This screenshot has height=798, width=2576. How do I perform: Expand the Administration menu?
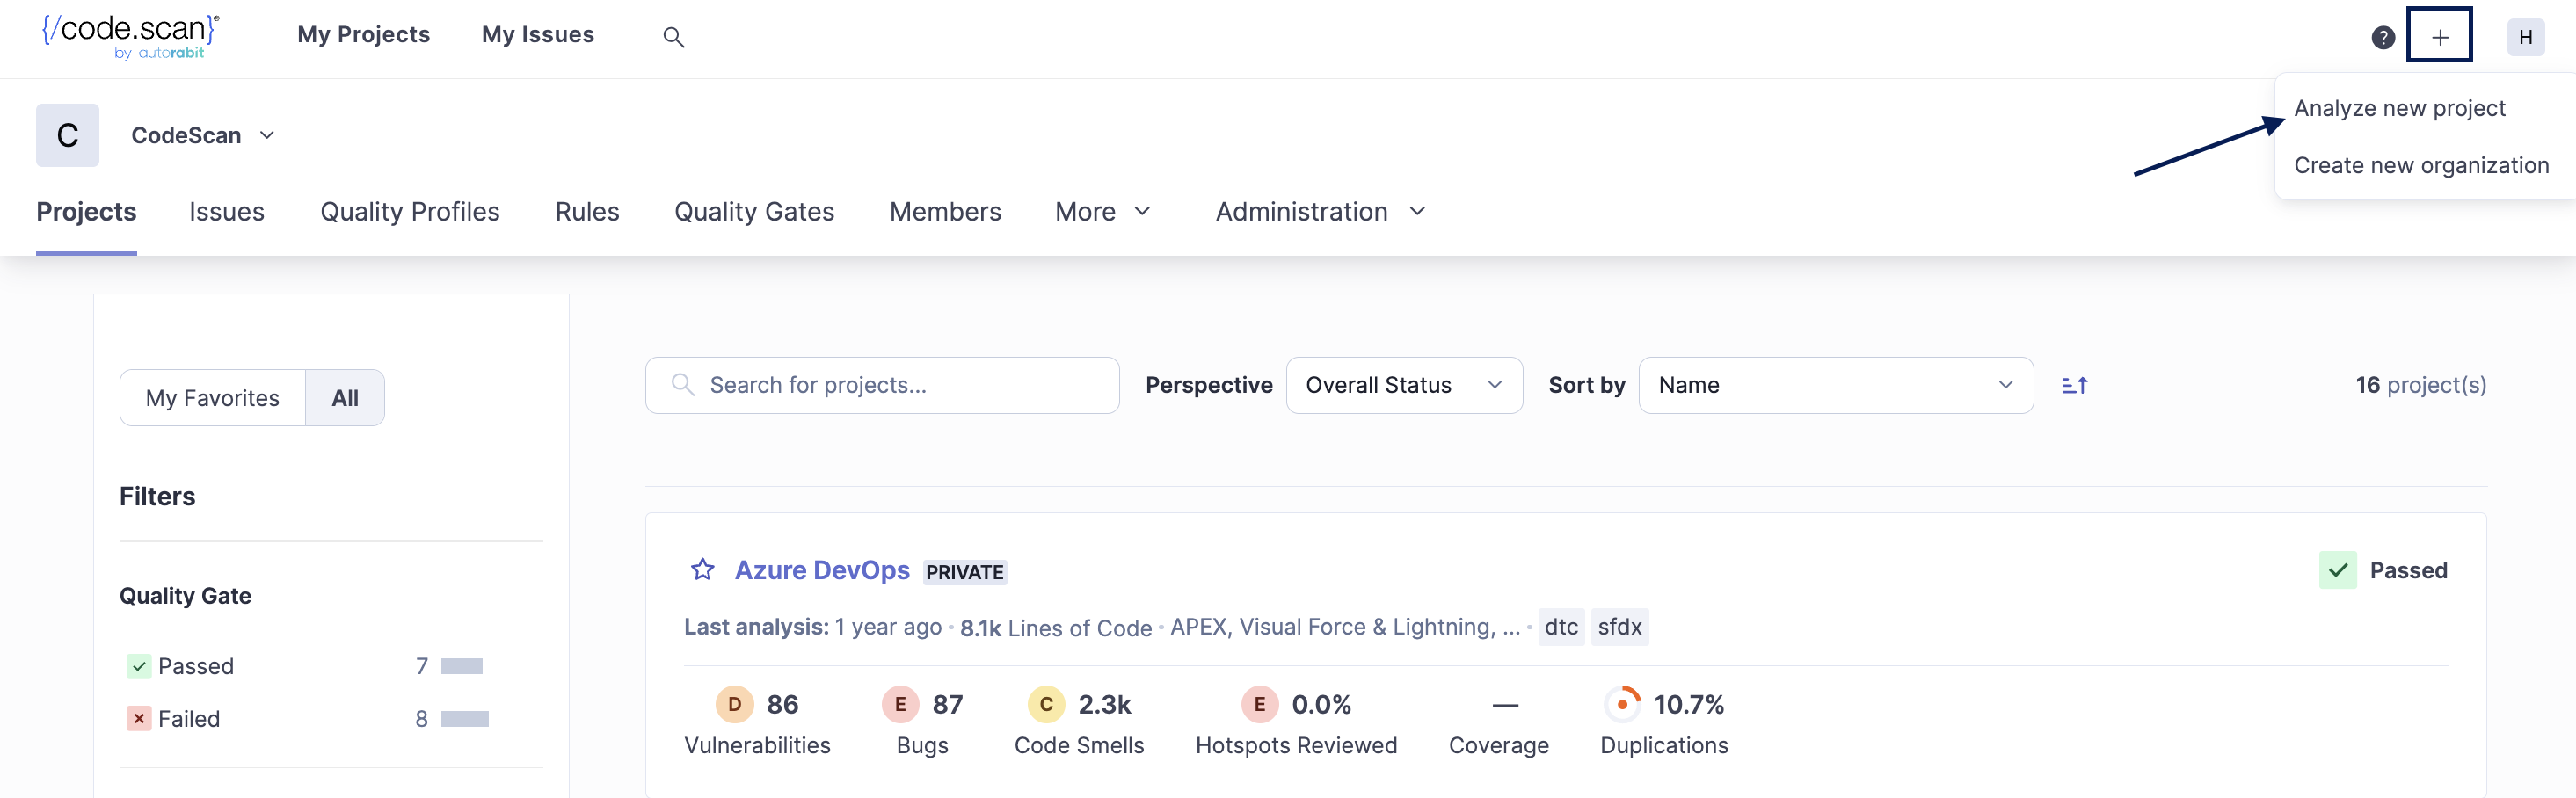(1319, 212)
